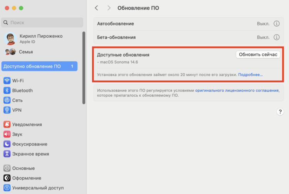Click the Автообновление row label
The height and width of the screenshot is (194, 289).
pos(116,24)
